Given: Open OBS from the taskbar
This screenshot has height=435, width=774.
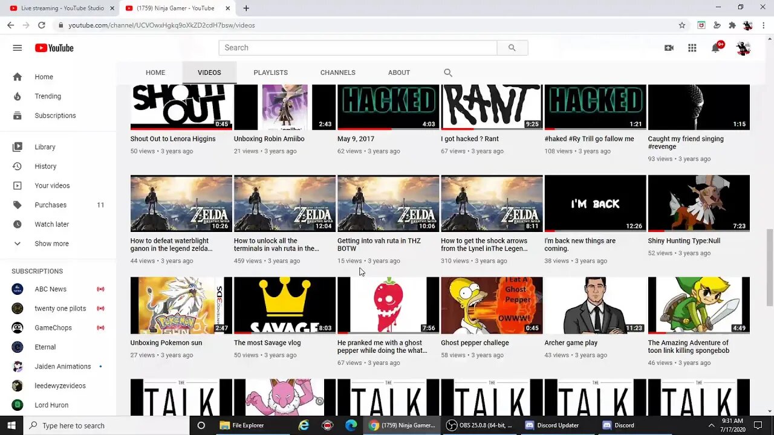Looking at the screenshot, I should coord(481,425).
